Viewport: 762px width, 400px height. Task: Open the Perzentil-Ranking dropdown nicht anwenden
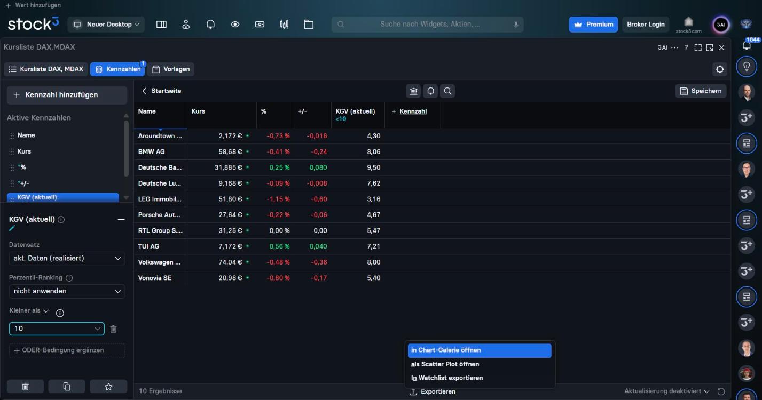67,291
